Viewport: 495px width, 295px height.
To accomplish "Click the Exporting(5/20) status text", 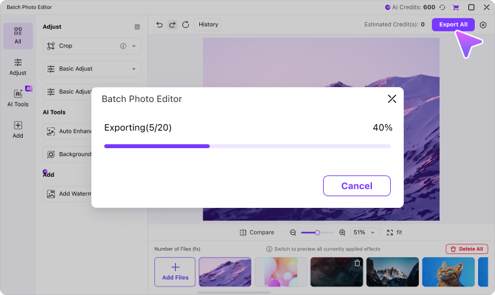I will (x=138, y=127).
